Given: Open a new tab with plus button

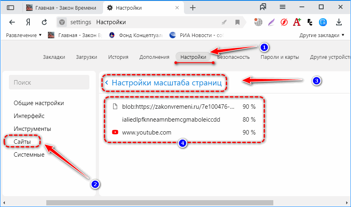Looking at the screenshot, I should [x=193, y=8].
